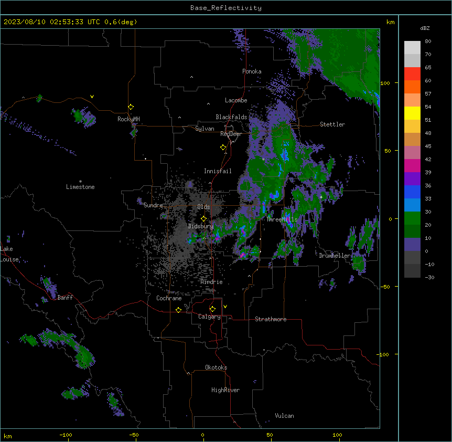Screen dimensions: 452x442
Task: Select the purple 39-36 dBZ legend swatch
Action: (x=412, y=179)
